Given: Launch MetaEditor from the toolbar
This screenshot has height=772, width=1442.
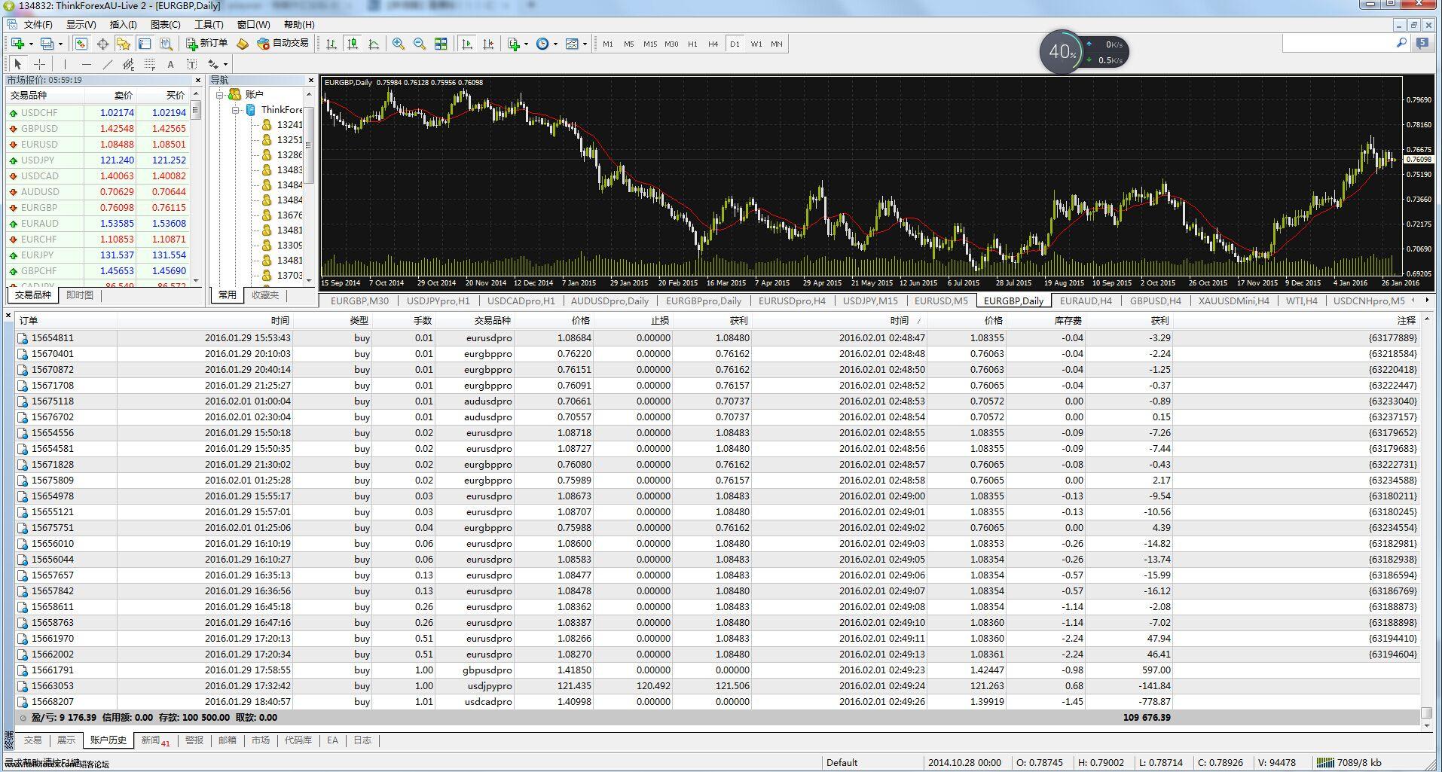Looking at the screenshot, I should [x=242, y=44].
